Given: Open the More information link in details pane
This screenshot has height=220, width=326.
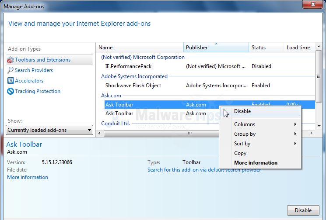Looking at the screenshot, I should click(28, 177).
